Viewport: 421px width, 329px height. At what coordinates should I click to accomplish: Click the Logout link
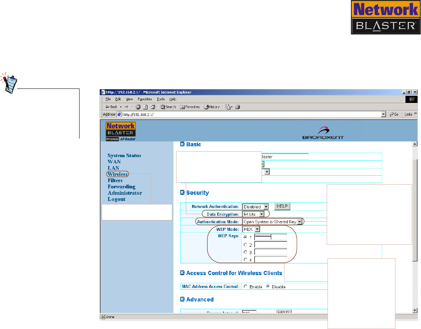click(x=116, y=199)
